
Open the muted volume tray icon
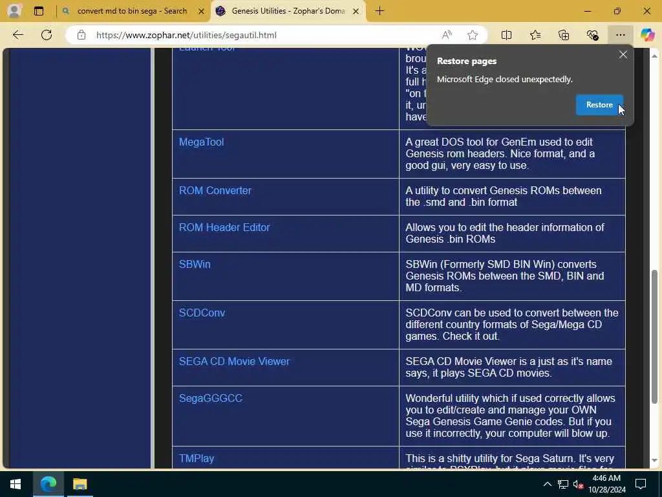click(x=578, y=484)
